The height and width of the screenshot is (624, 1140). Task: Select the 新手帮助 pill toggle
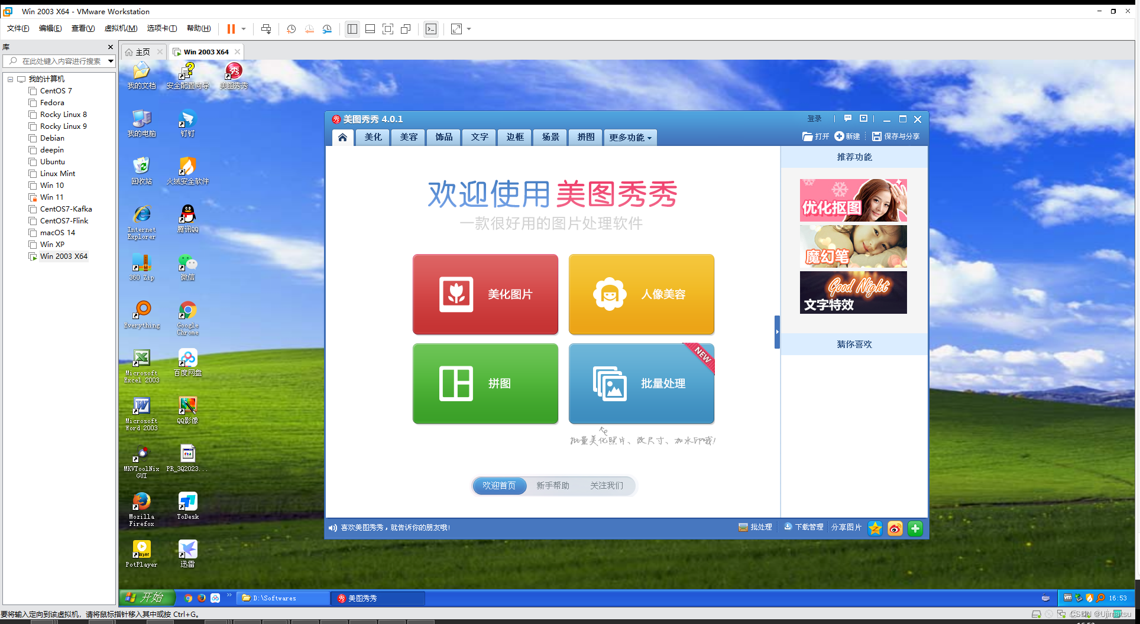[x=553, y=486]
